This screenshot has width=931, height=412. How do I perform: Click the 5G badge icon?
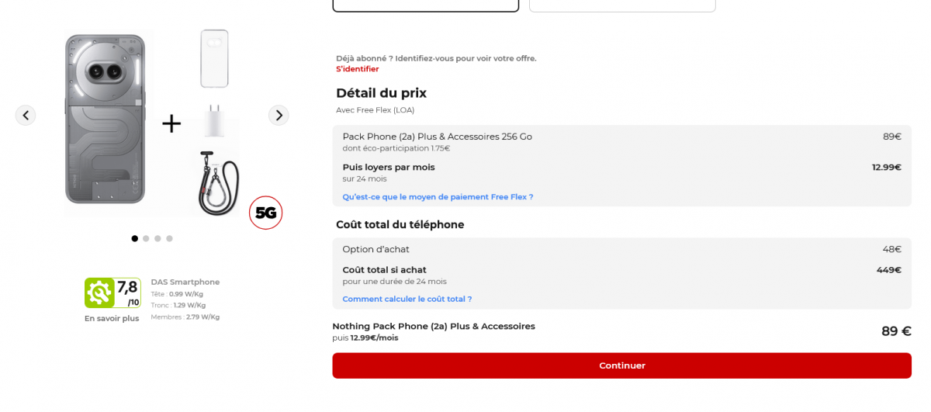coord(265,213)
